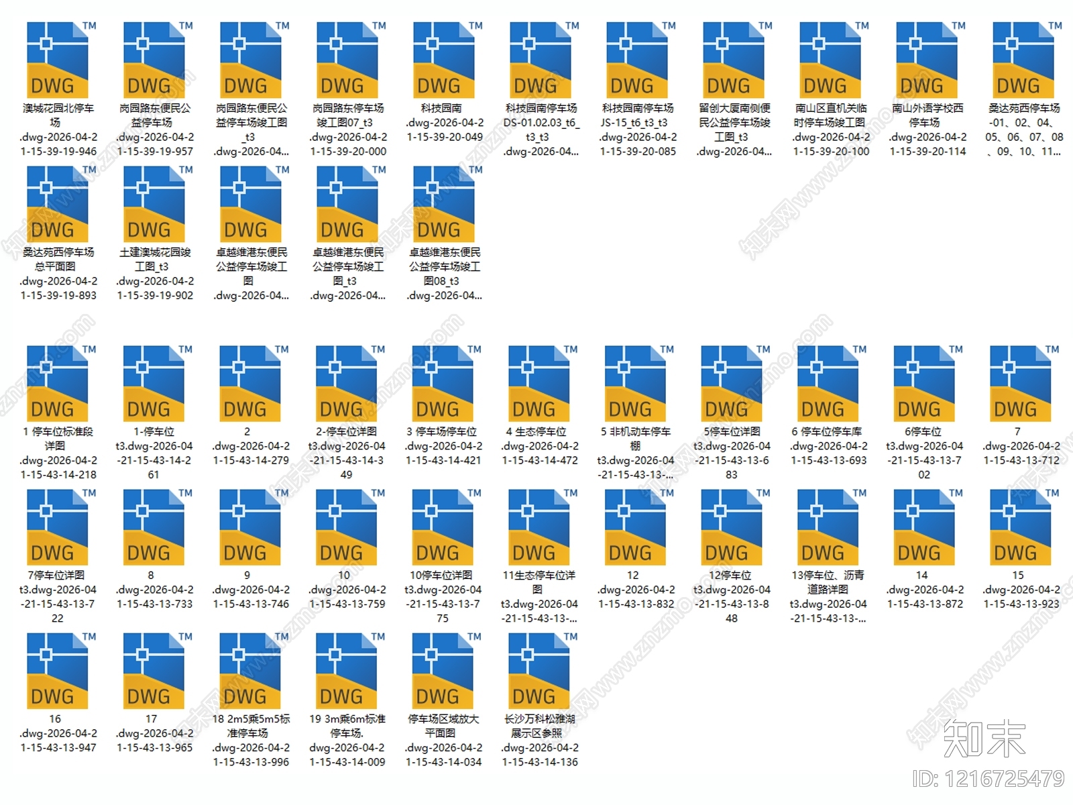Image resolution: width=1073 pixels, height=805 pixels.
Task: Click the 桑达苑西停车场总平面图 DWG icon
Action: pos(58,204)
